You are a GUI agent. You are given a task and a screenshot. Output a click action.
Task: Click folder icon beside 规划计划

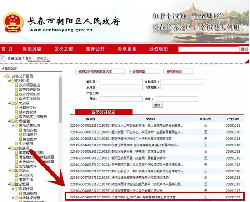click(x=16, y=189)
